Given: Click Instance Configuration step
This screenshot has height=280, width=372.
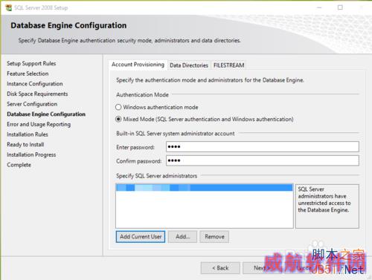Looking at the screenshot, I should click(x=35, y=84).
